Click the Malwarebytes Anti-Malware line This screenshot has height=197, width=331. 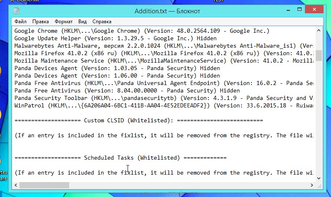coord(164,46)
